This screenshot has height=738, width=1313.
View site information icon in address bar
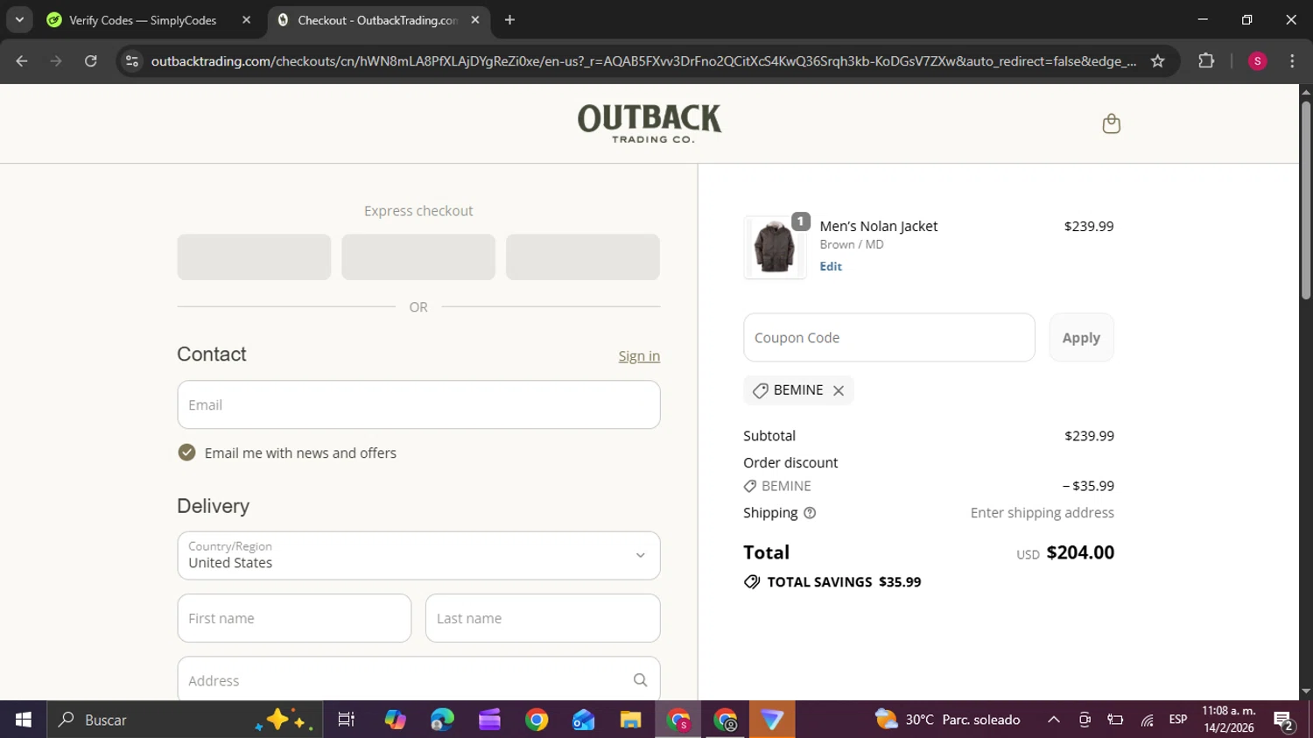coord(132,60)
